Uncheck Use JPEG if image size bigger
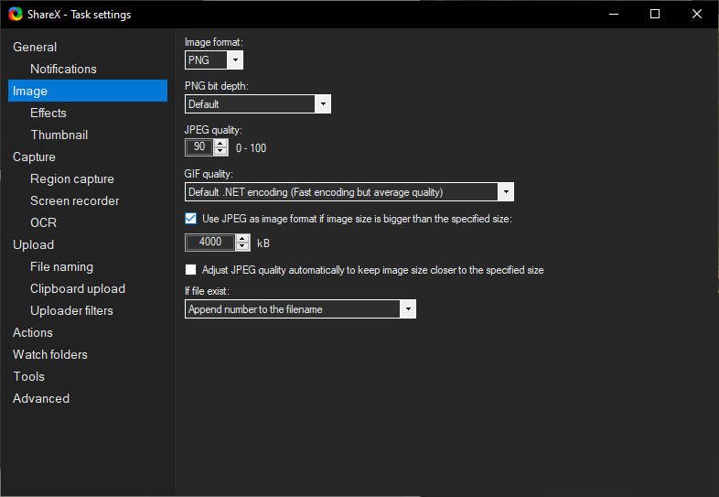Screen dimensions: 719x497 (191, 219)
